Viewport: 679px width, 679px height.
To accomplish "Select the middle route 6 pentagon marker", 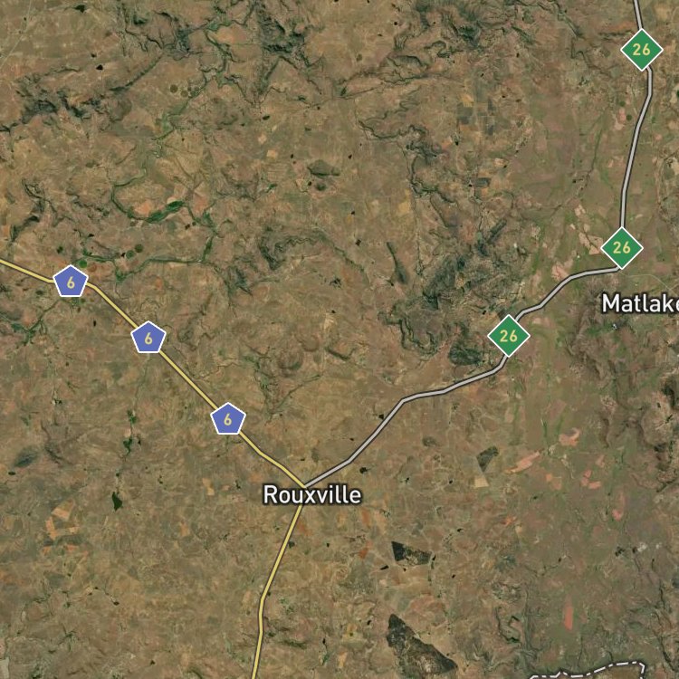I will pos(148,338).
